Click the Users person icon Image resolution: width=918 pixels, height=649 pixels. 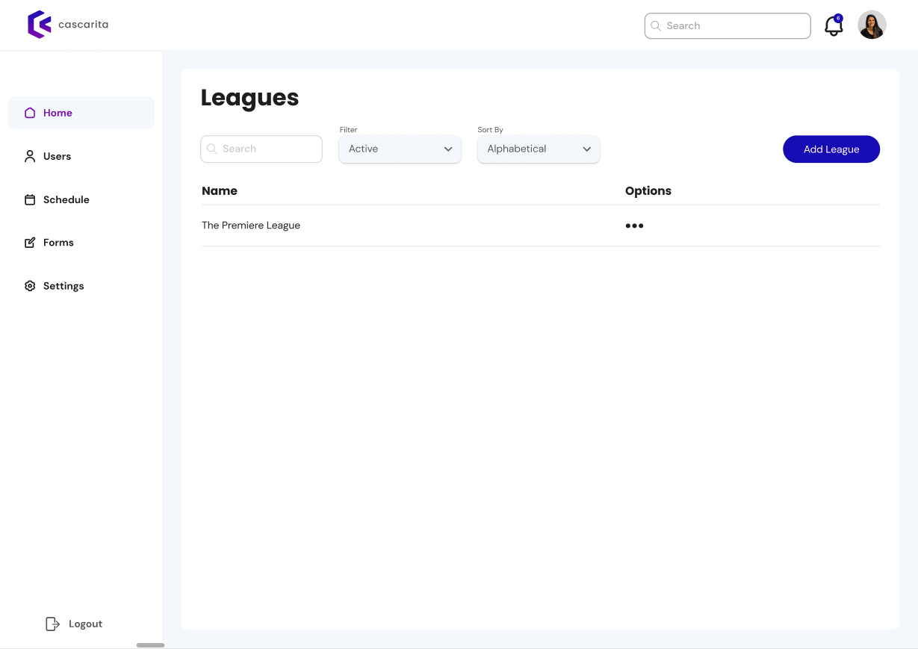[30, 156]
